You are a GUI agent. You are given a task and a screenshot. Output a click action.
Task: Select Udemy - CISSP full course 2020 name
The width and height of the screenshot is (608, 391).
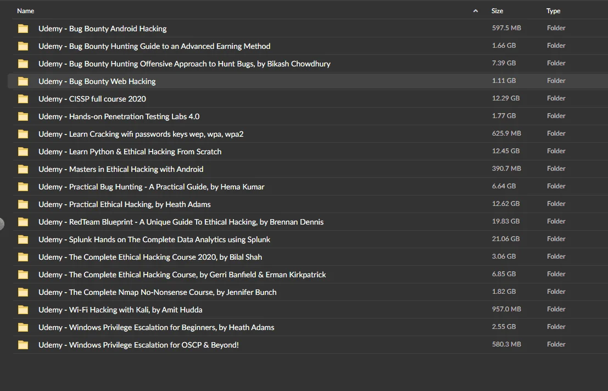pos(92,99)
